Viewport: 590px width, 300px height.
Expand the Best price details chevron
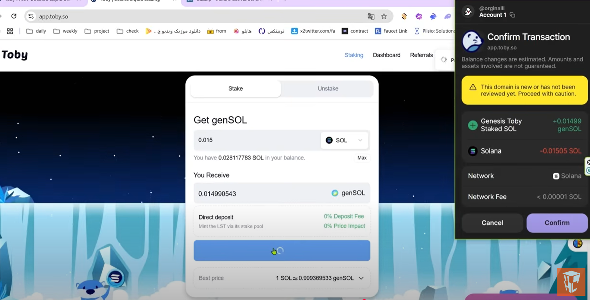click(x=361, y=278)
